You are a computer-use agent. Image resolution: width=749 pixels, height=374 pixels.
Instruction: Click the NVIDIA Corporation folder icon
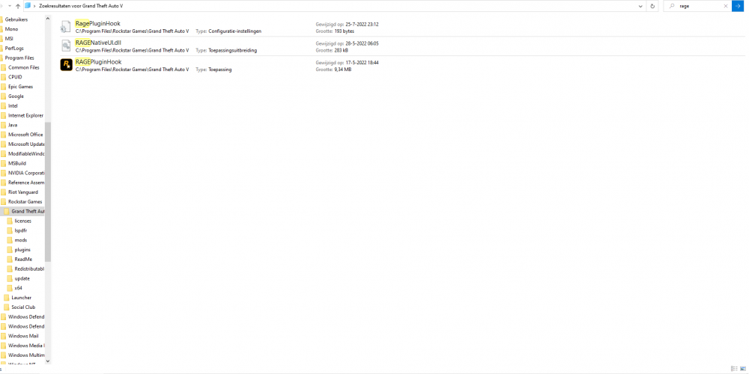click(x=3, y=173)
